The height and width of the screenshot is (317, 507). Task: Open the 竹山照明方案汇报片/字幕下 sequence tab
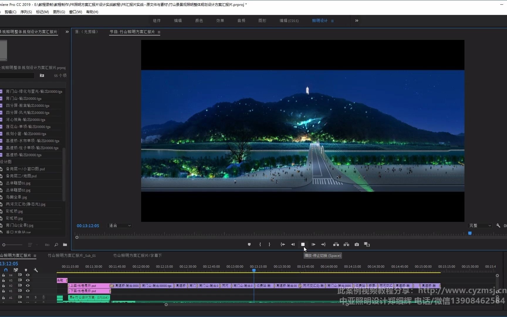(137, 256)
